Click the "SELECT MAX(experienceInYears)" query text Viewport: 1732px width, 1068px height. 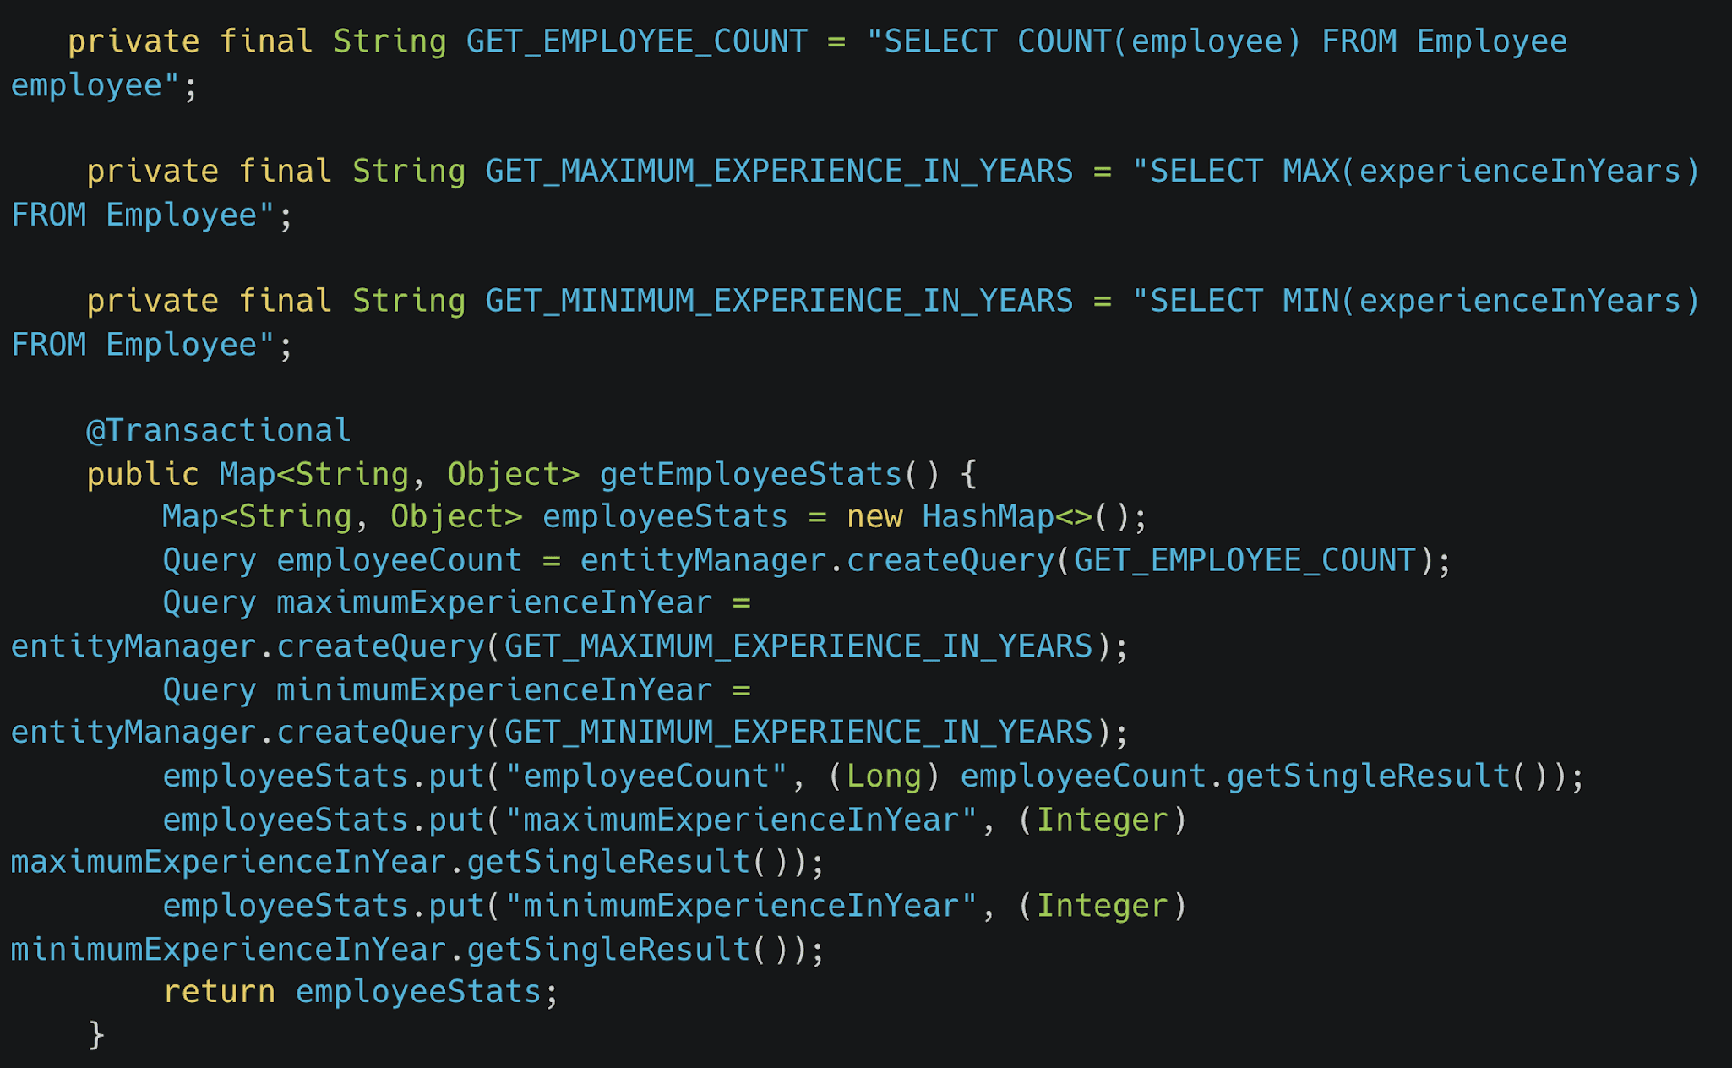pos(1416,172)
